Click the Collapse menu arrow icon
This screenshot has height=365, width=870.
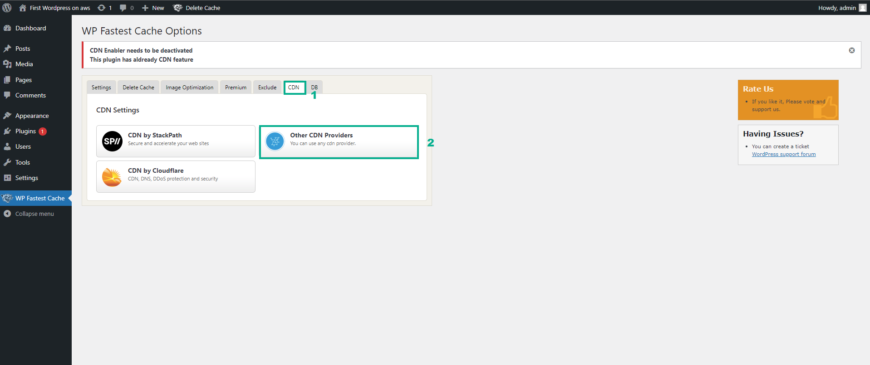[7, 214]
